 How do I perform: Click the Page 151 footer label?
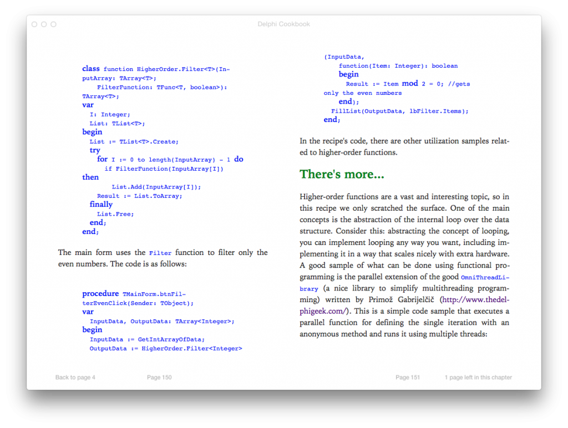[x=408, y=378]
